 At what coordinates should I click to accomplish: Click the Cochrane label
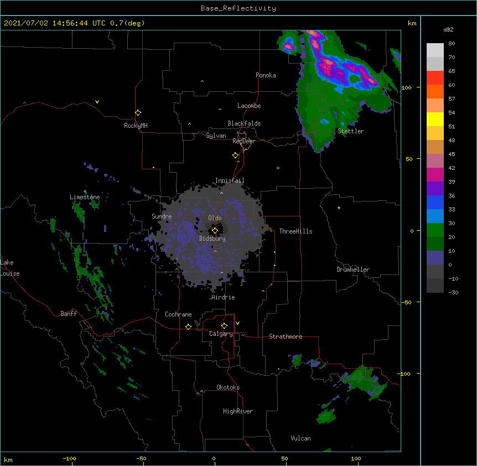point(178,314)
